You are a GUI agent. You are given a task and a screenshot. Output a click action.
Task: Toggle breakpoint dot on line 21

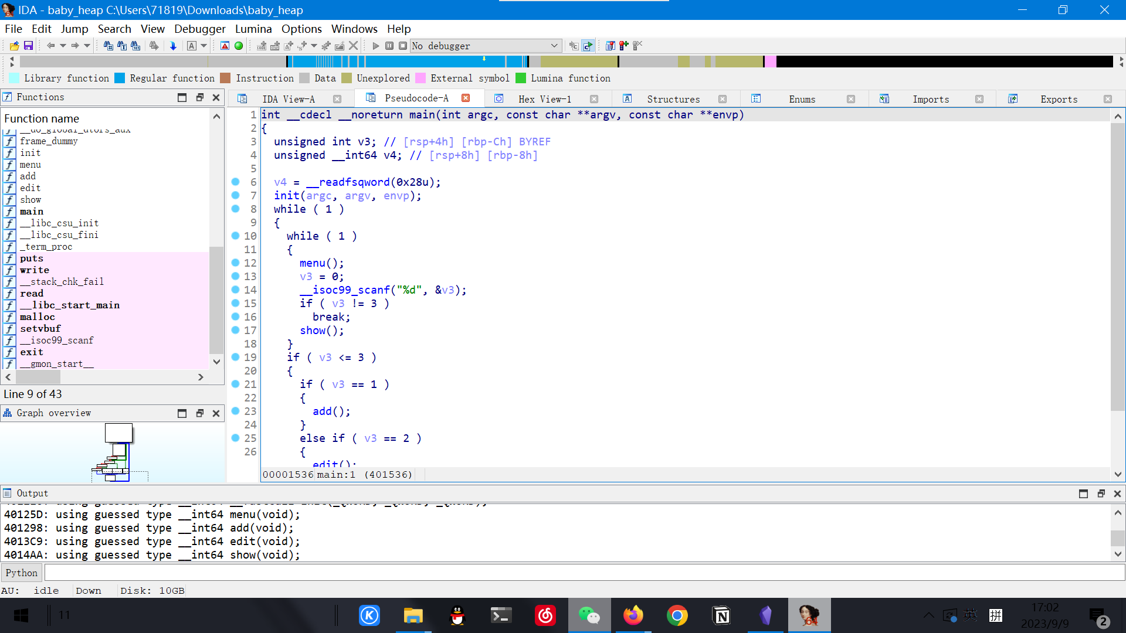click(x=235, y=384)
